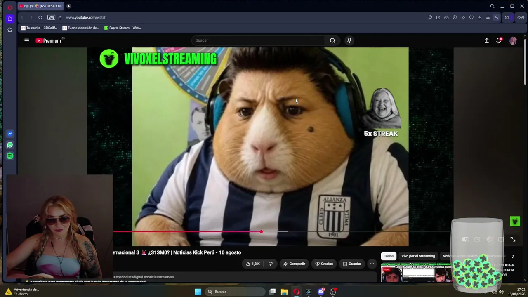This screenshot has height=297, width=528.
Task: Open Opera sidebar home (start page)
Action: click(x=10, y=19)
